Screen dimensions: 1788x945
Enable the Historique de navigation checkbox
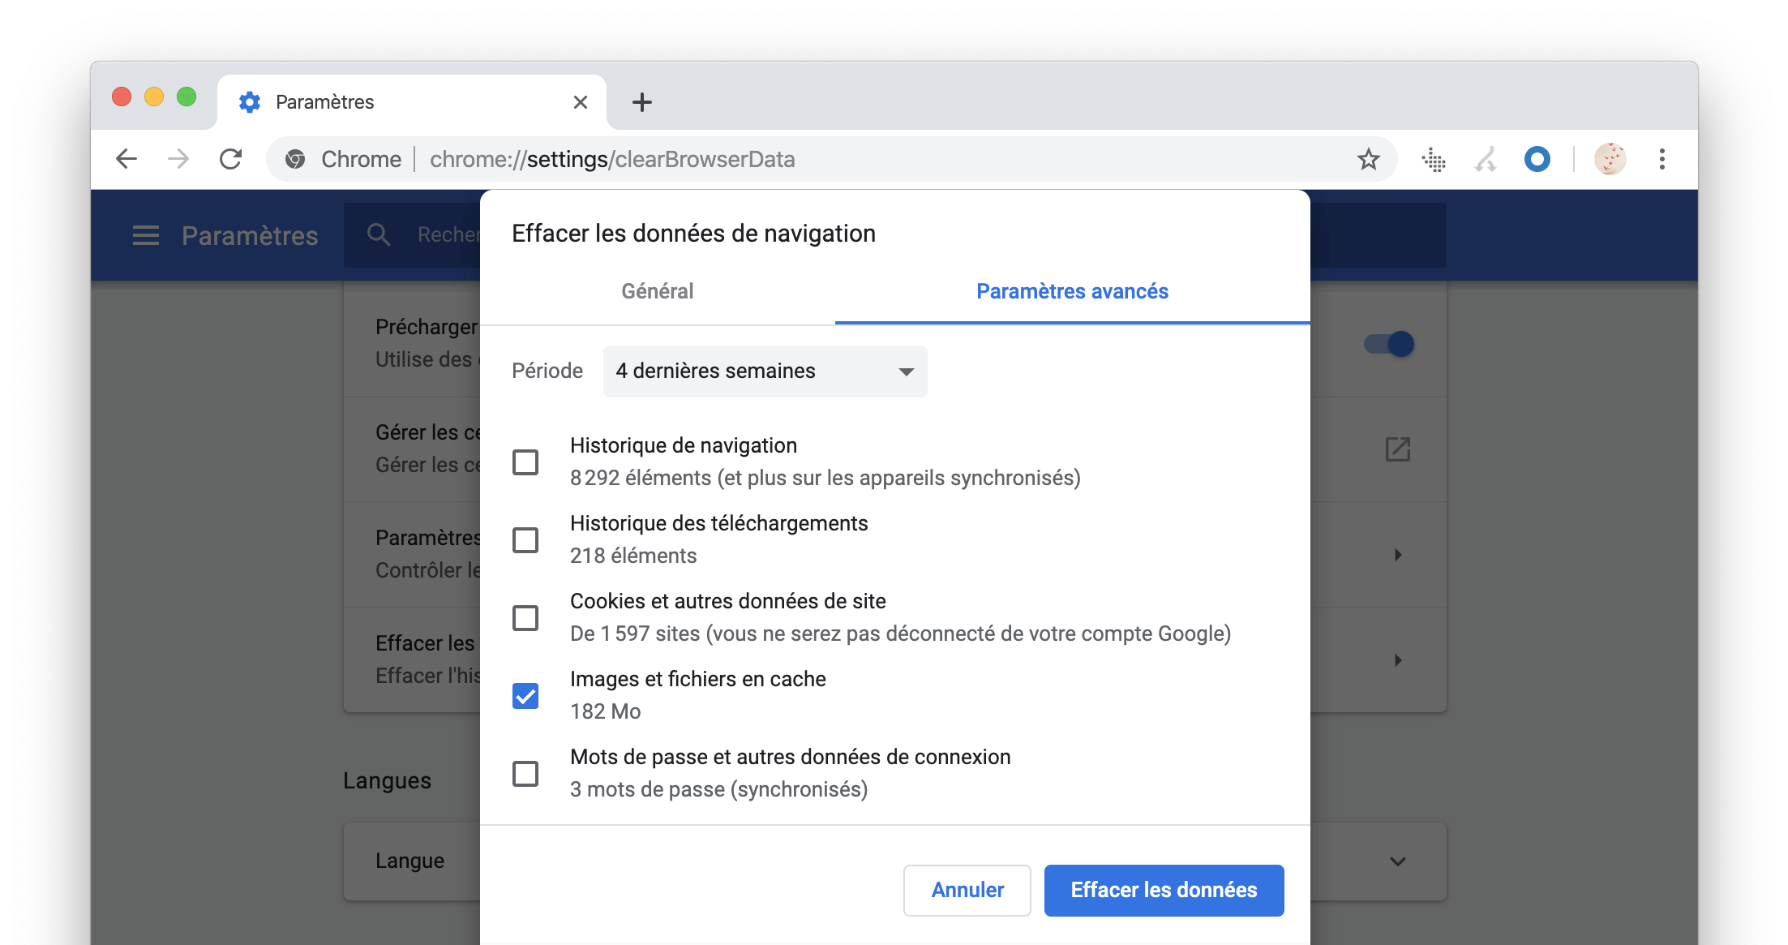tap(526, 462)
